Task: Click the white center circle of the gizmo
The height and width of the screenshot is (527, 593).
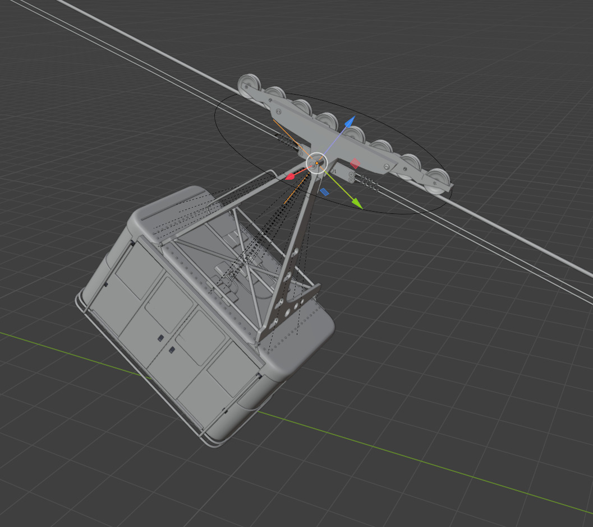Action: [316, 163]
